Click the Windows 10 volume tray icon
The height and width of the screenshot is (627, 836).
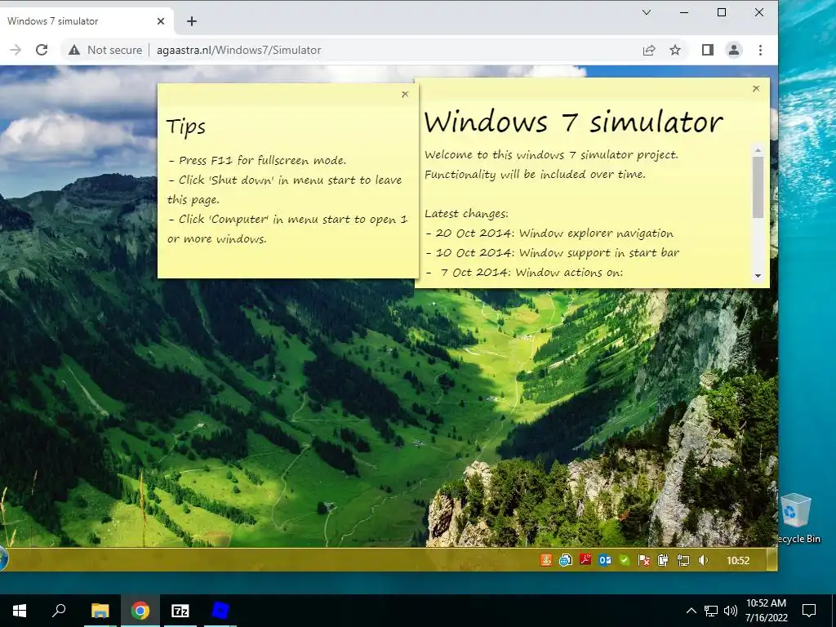click(731, 611)
